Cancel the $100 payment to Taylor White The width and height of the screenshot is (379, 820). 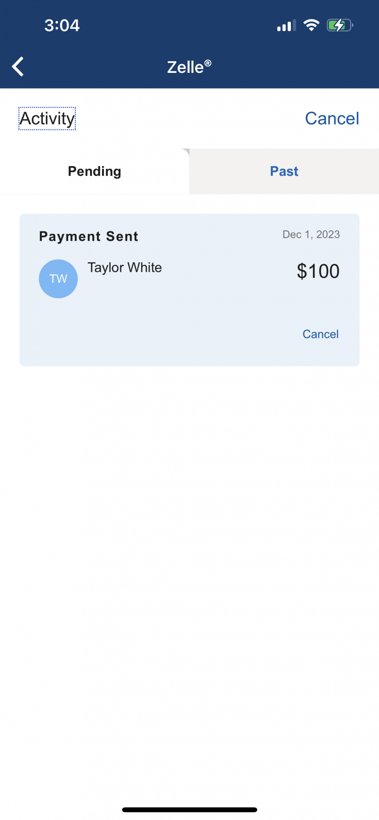pyautogui.click(x=320, y=334)
